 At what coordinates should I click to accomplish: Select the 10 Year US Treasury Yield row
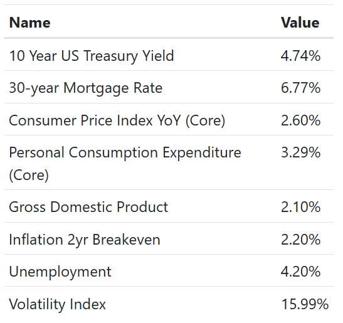169,55
